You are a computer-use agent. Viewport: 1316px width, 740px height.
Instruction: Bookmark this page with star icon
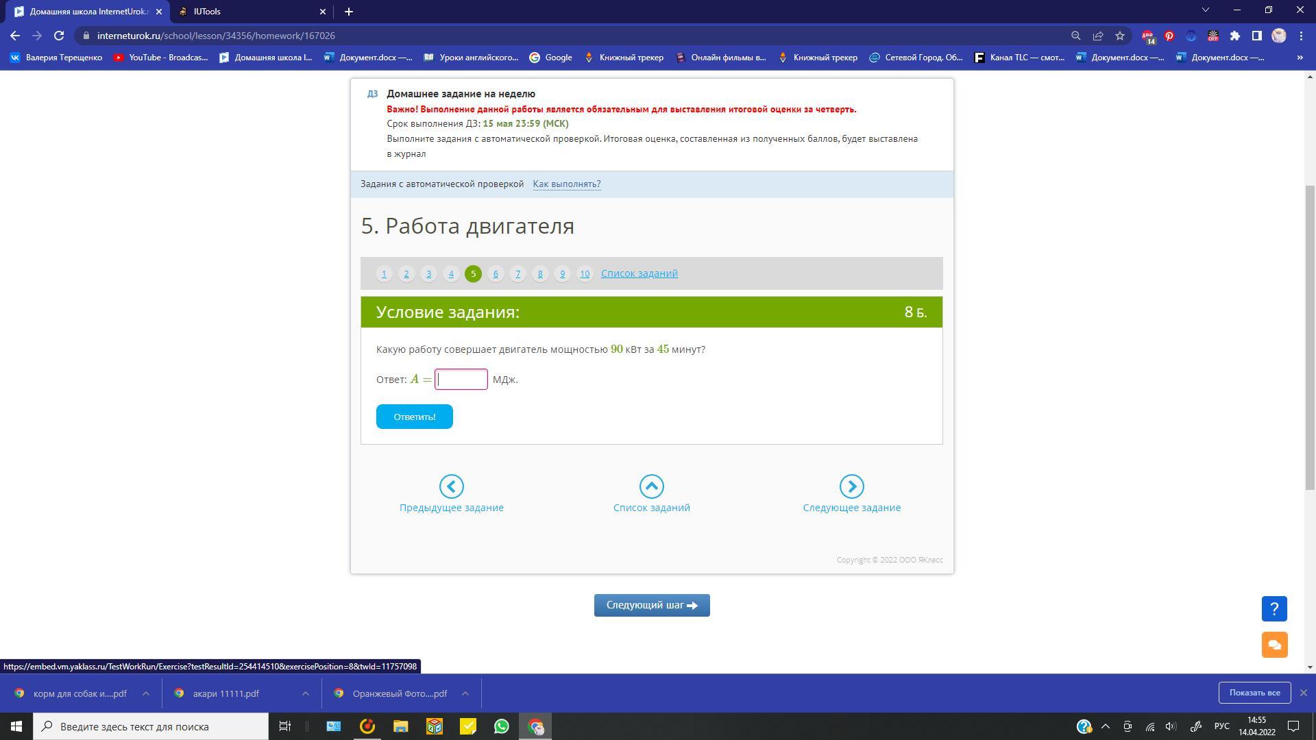1120,36
